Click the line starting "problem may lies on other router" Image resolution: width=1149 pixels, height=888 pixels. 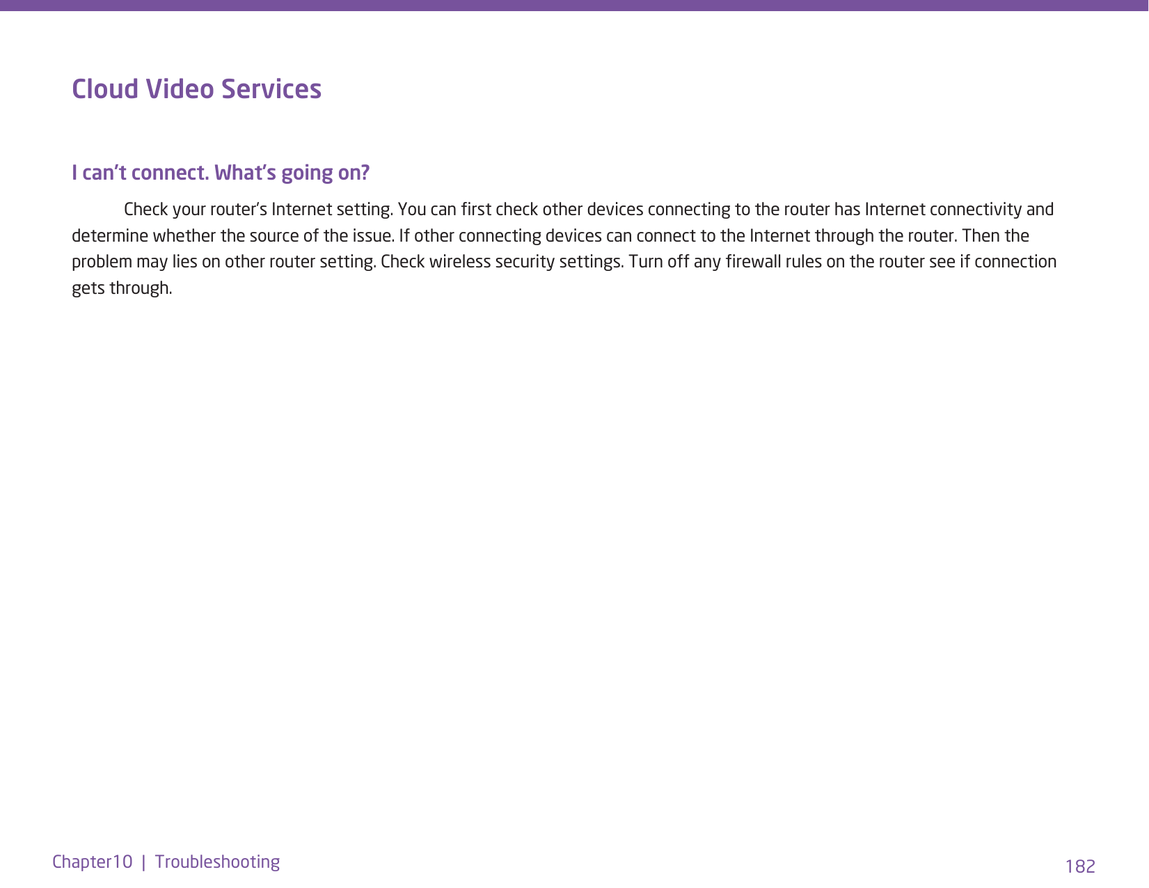(564, 262)
